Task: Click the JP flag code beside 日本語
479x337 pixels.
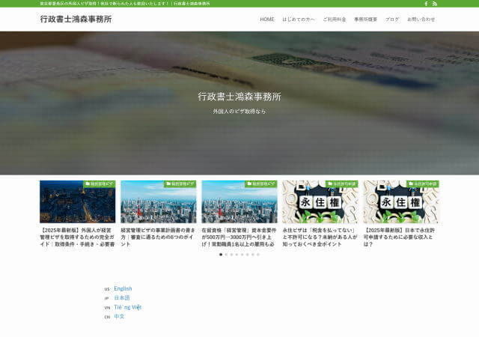Action: click(106, 298)
